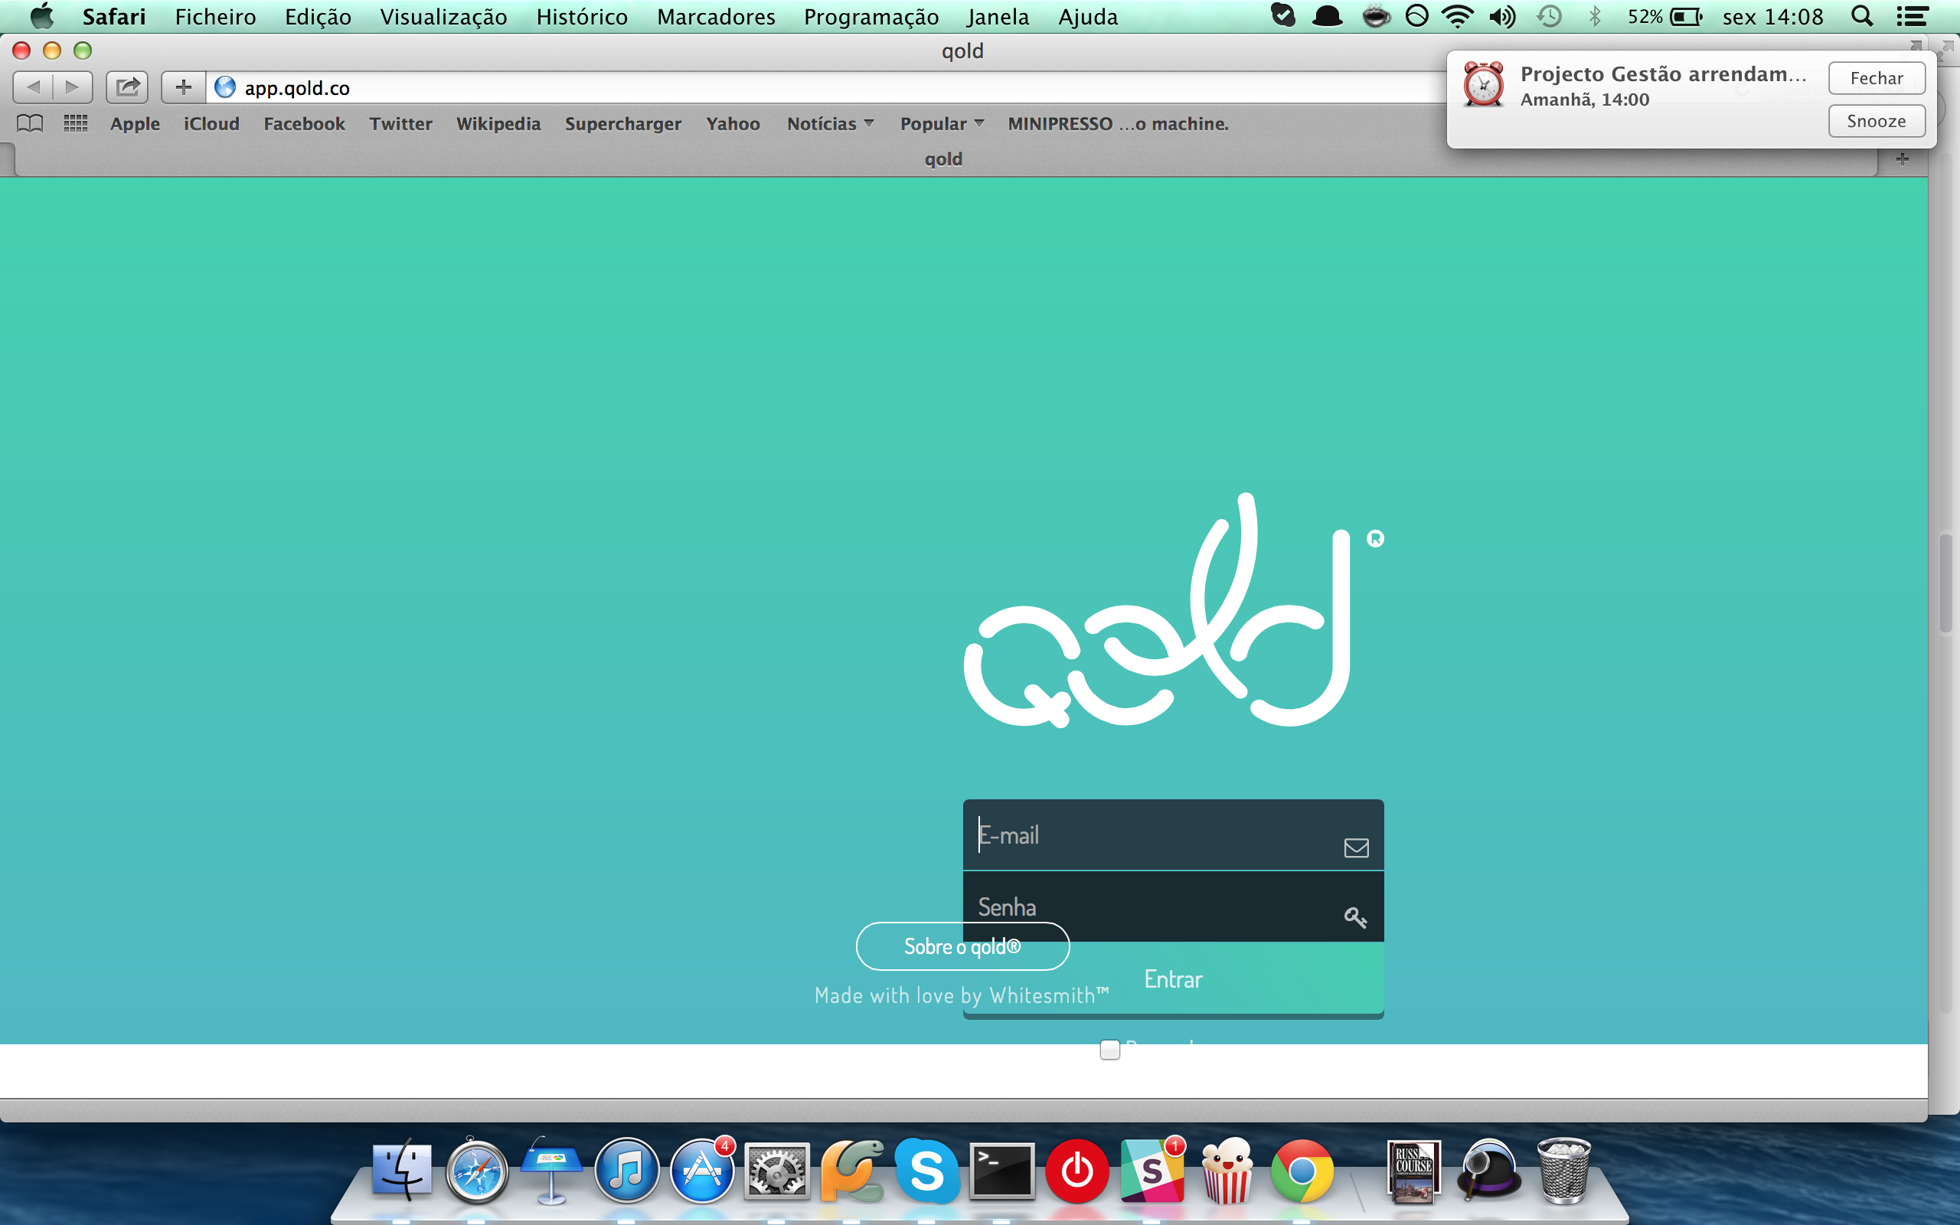Open the Trash in the Dock

(x=1564, y=1170)
